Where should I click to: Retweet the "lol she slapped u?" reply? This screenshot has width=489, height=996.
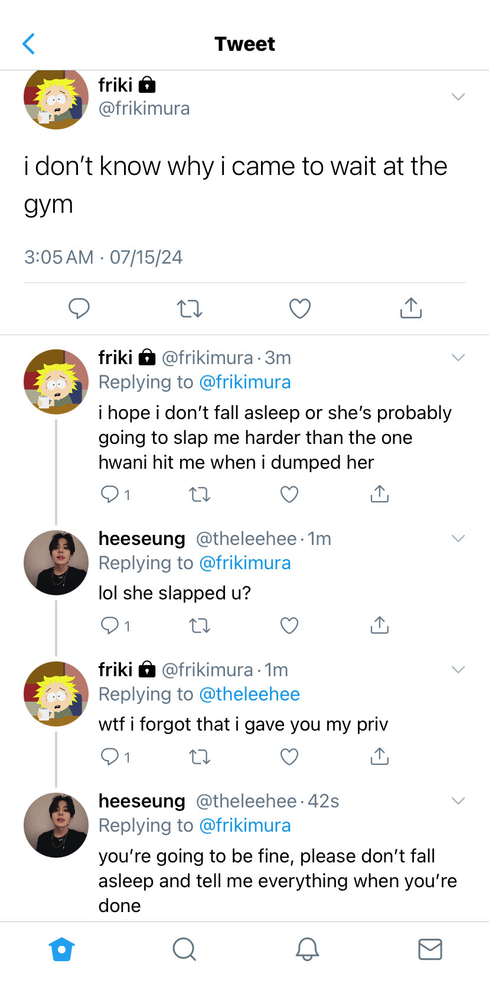click(200, 625)
